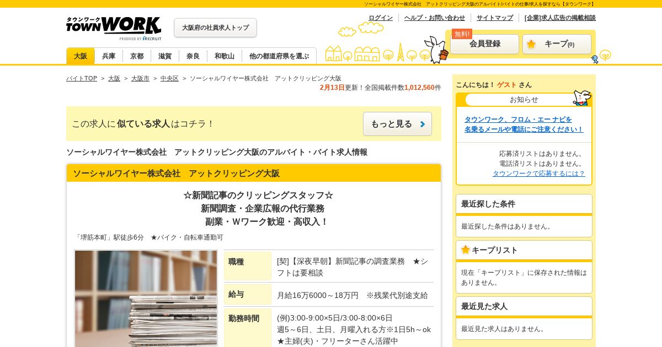Viewport: 662px width, 347px height.
Task: Click the star icon on Keep button
Action: (x=531, y=44)
